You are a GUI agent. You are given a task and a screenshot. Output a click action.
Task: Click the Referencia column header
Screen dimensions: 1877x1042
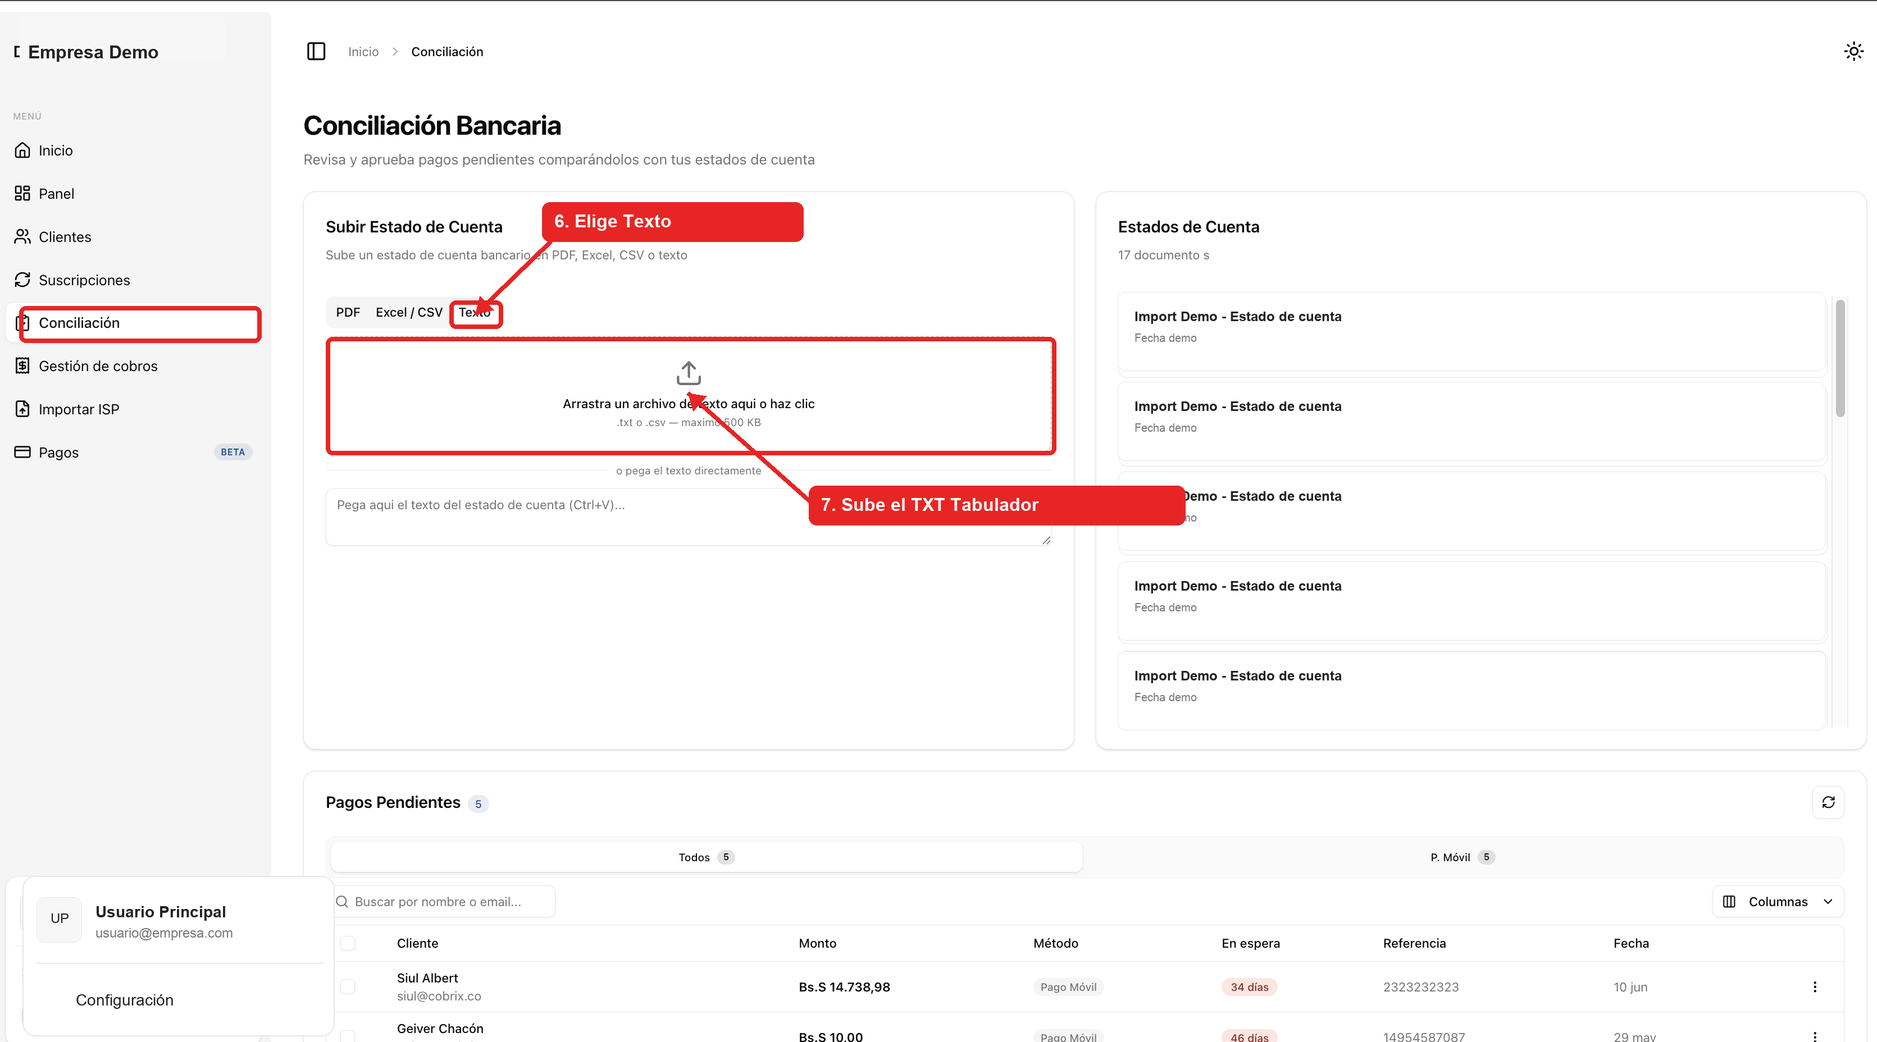pyautogui.click(x=1414, y=943)
